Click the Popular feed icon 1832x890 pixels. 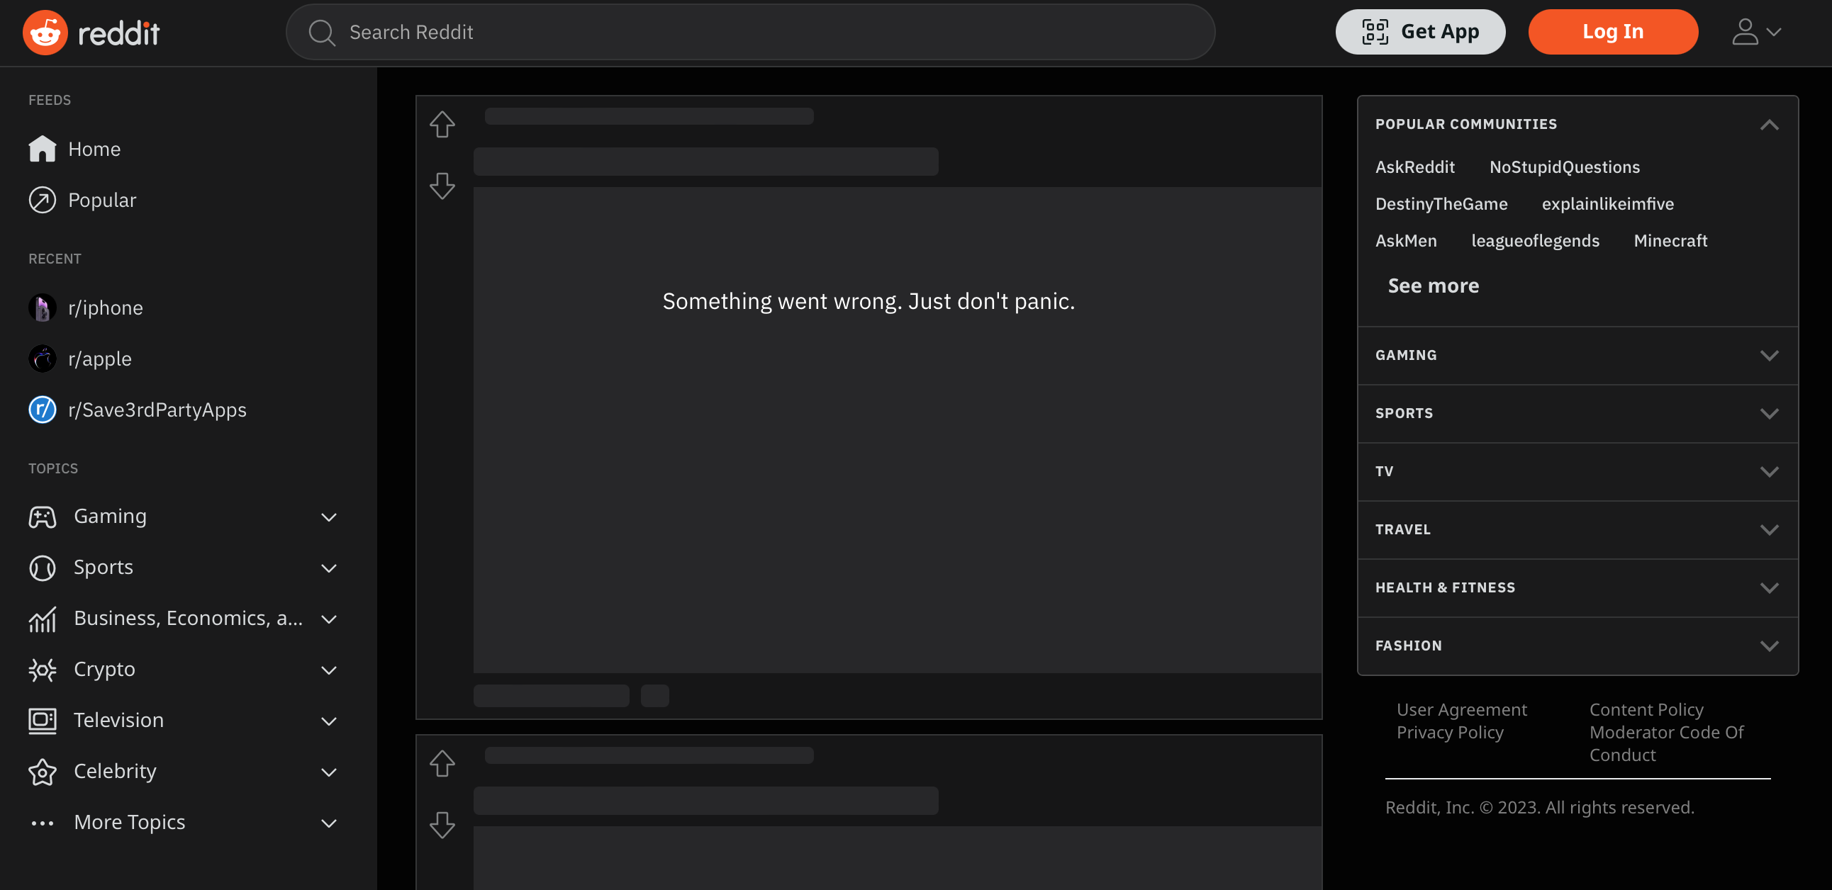(43, 198)
